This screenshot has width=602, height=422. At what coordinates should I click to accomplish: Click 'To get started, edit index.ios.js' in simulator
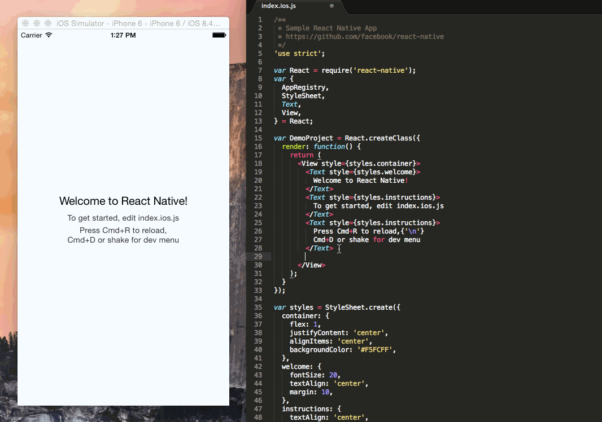click(x=123, y=218)
